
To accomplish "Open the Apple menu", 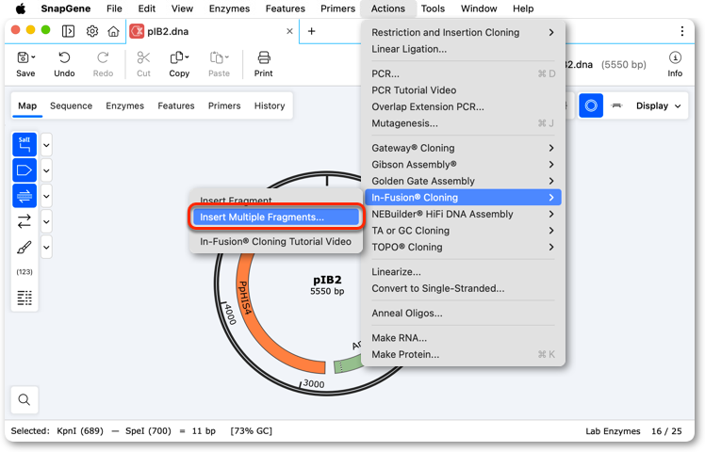I will (21, 8).
